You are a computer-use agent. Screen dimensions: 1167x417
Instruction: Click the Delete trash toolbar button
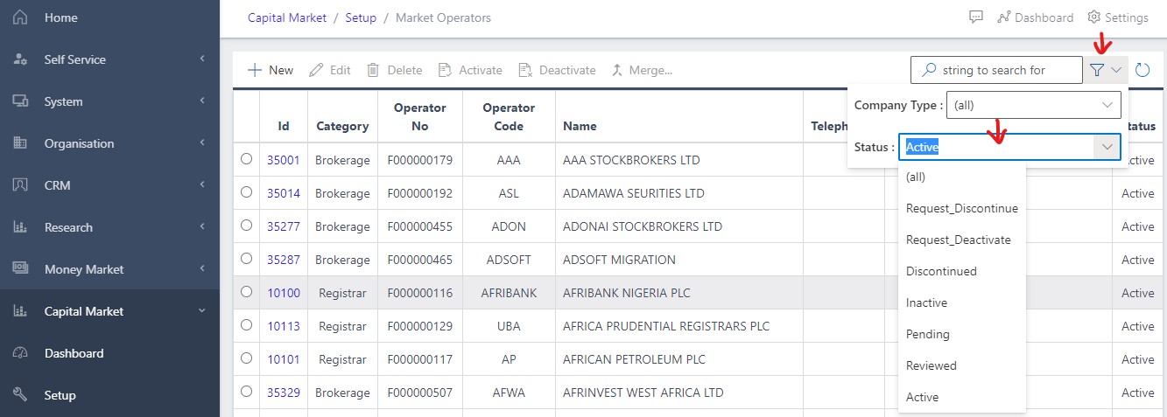(x=394, y=70)
